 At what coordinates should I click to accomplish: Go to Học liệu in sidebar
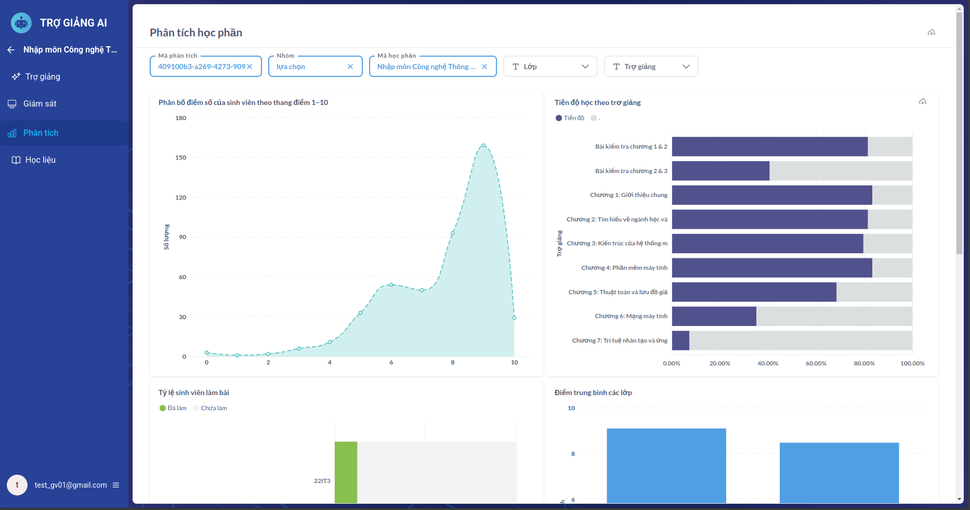pos(40,160)
